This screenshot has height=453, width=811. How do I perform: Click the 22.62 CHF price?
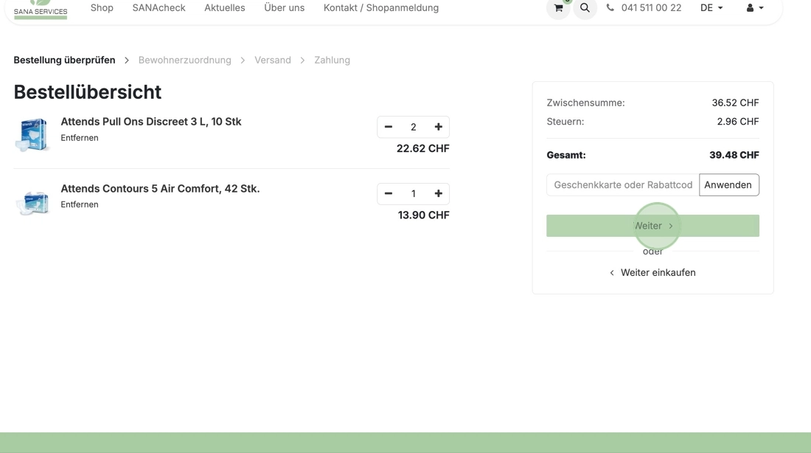coord(423,148)
